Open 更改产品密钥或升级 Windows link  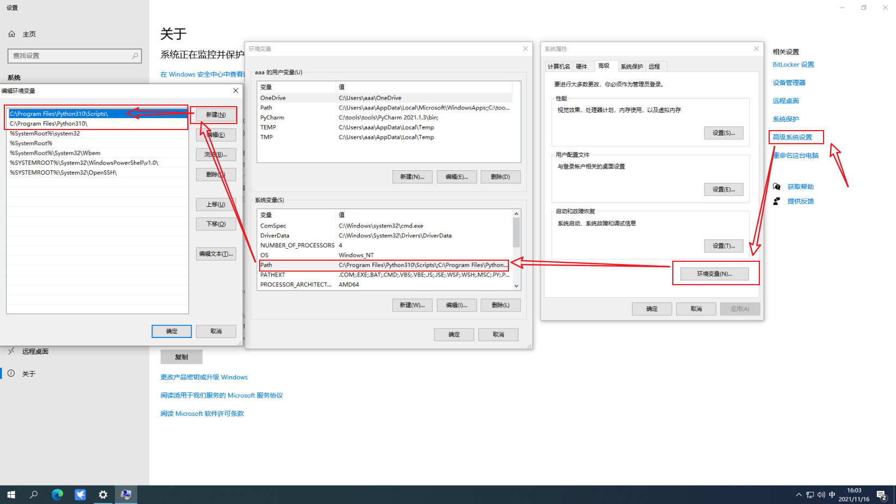(204, 377)
